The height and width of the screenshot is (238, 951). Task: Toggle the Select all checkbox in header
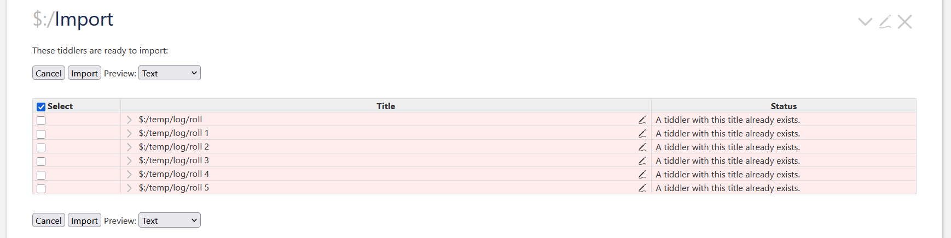41,107
